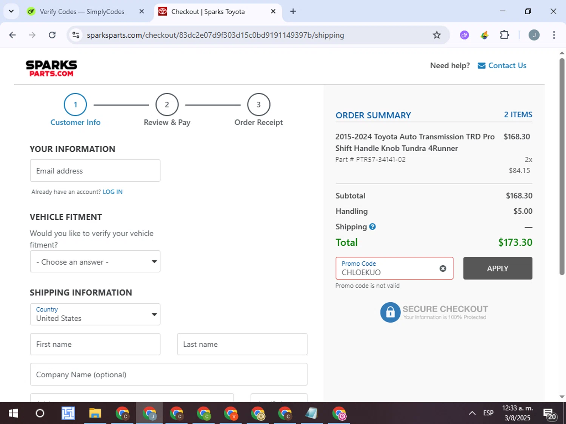Clear the promo code with the X icon

pyautogui.click(x=443, y=268)
